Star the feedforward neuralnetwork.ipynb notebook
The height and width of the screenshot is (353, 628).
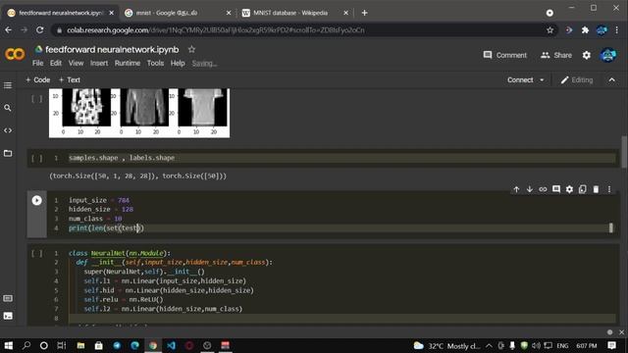[x=191, y=50]
